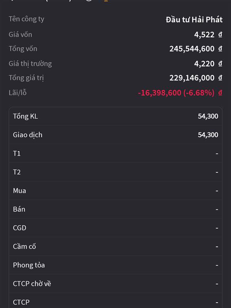Click the total value 229,146,000
The image size is (231, 308).
pos(192,78)
